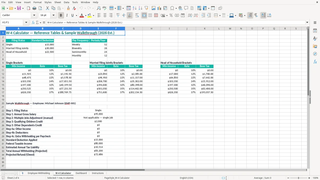320x180 pixels.
Task: Click the Clone Formatting paintbrush icon
Action: (x=69, y=8)
